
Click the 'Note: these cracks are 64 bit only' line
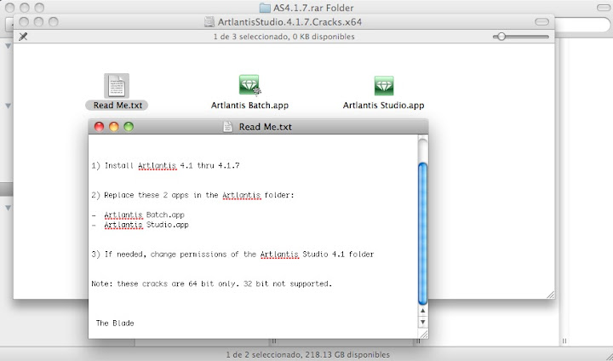tap(211, 284)
